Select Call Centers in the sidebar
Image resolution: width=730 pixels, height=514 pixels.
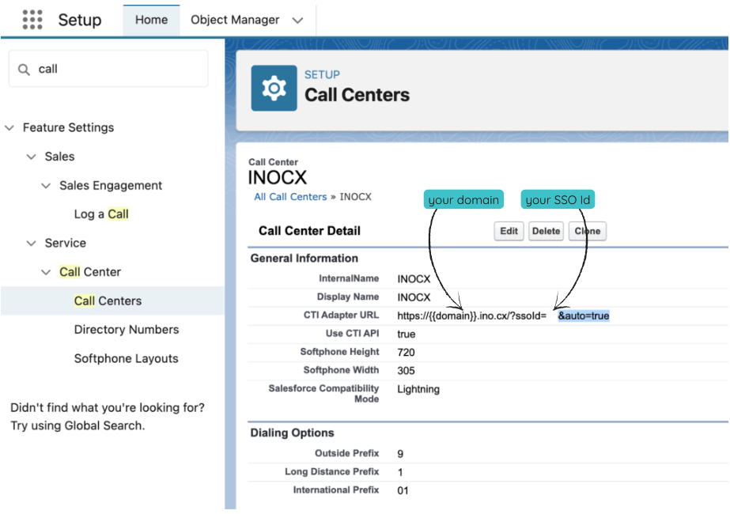coord(108,301)
